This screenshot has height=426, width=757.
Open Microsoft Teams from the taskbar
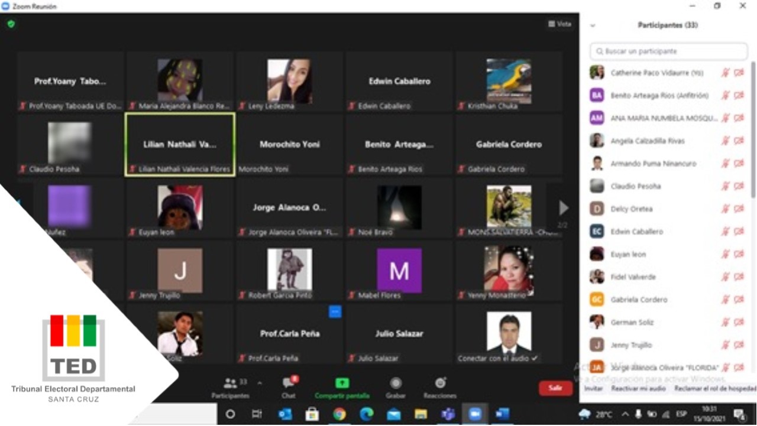[448, 414]
